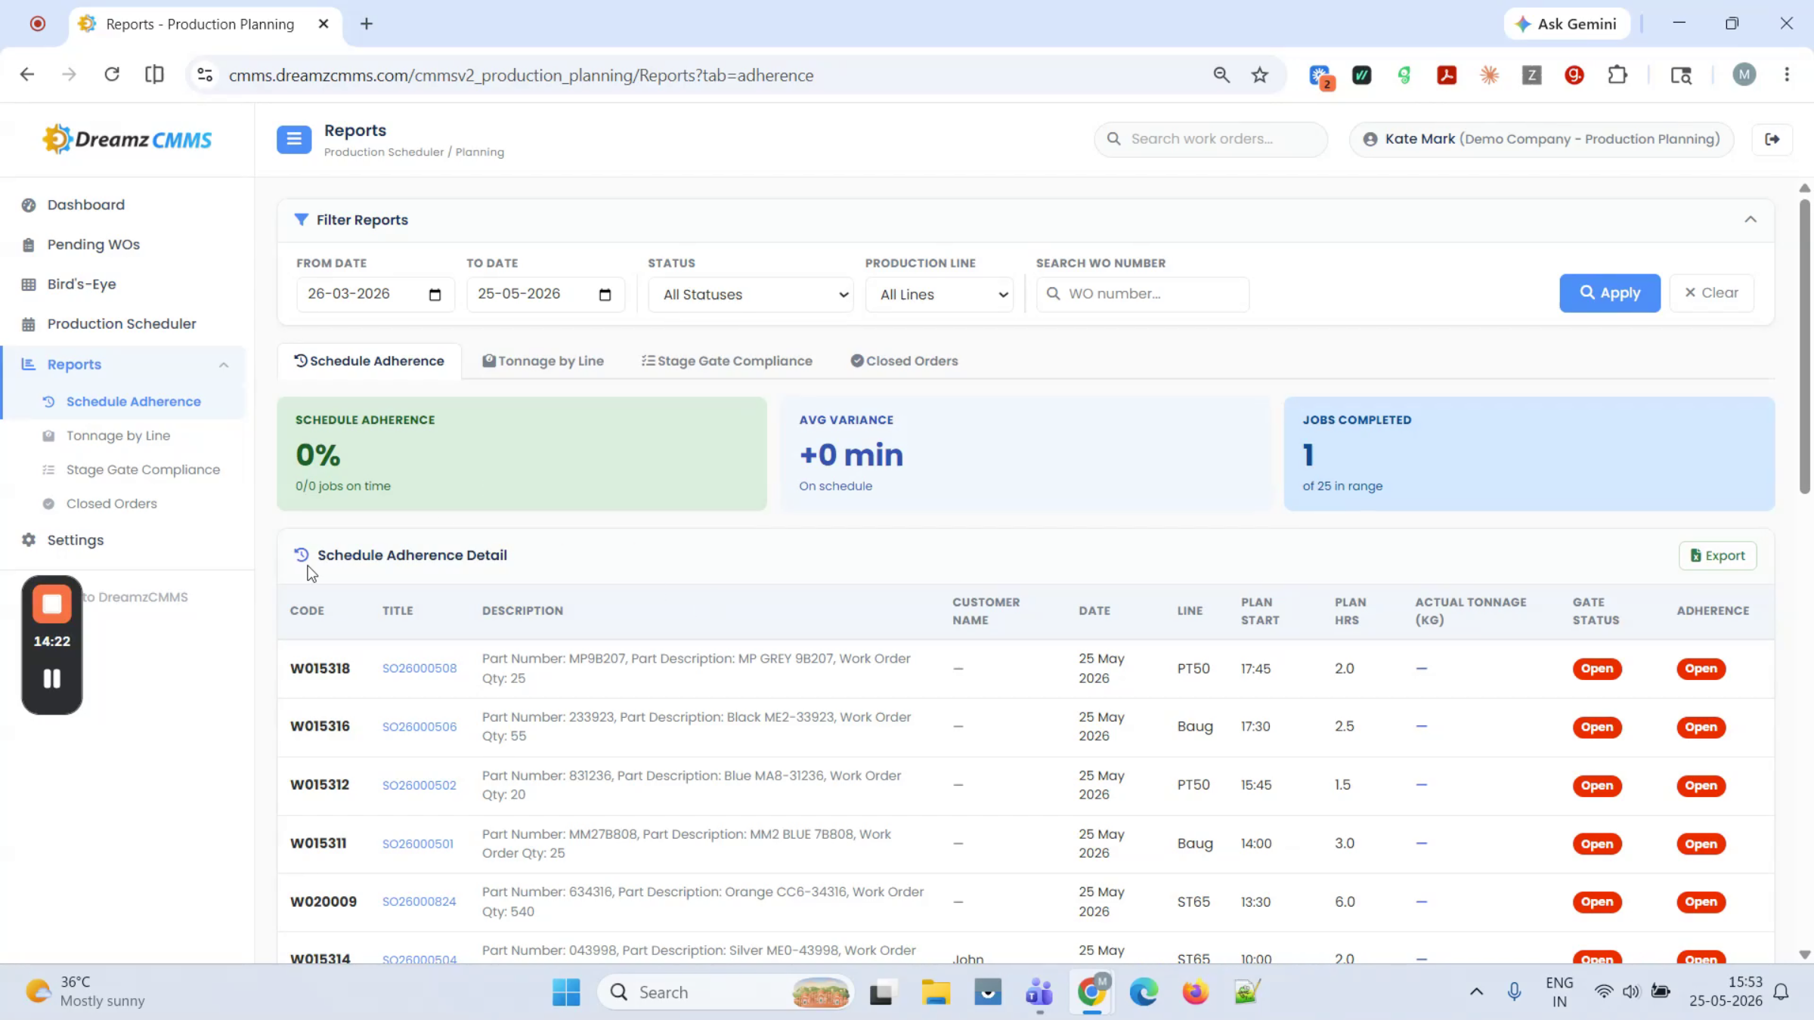Open From Date calendar picker
The image size is (1814, 1020).
[x=435, y=295]
